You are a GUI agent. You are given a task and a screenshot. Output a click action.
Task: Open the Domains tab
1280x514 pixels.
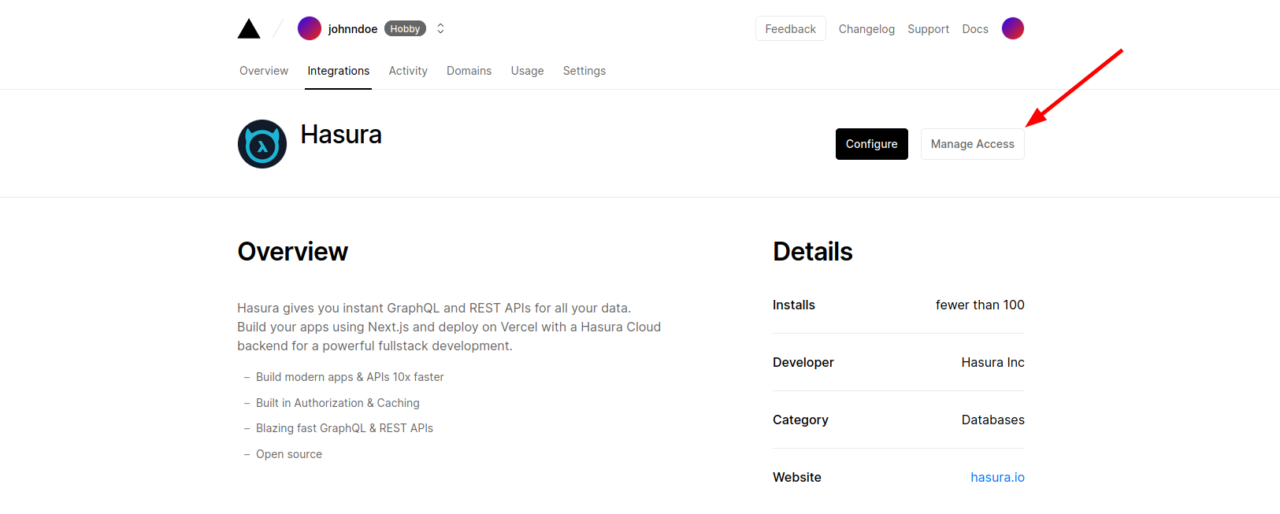coord(469,71)
